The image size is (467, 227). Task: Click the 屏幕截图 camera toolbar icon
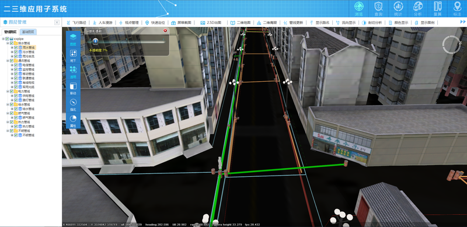173,23
